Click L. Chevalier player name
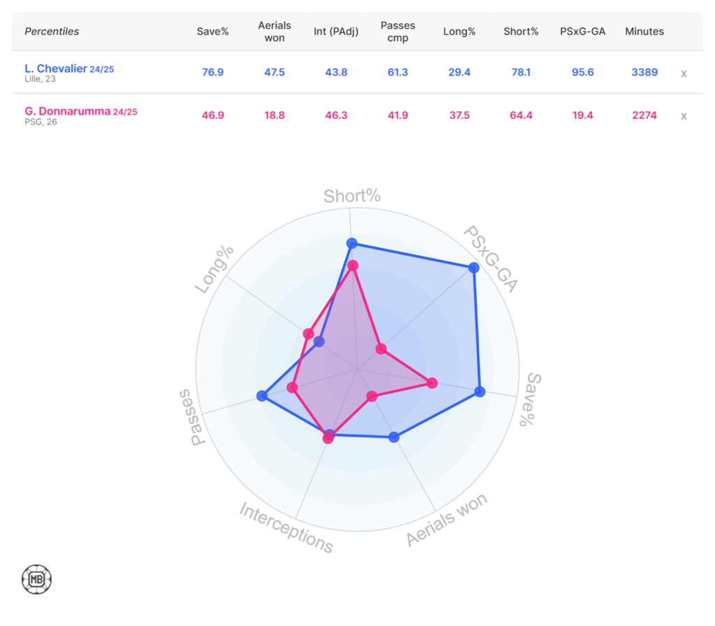Screen dimensions: 715x626 pos(56,68)
